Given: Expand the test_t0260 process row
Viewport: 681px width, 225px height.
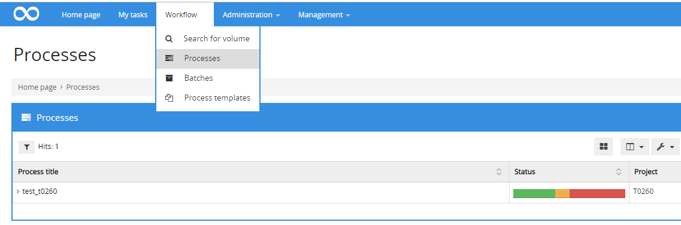Looking at the screenshot, I should [x=18, y=191].
